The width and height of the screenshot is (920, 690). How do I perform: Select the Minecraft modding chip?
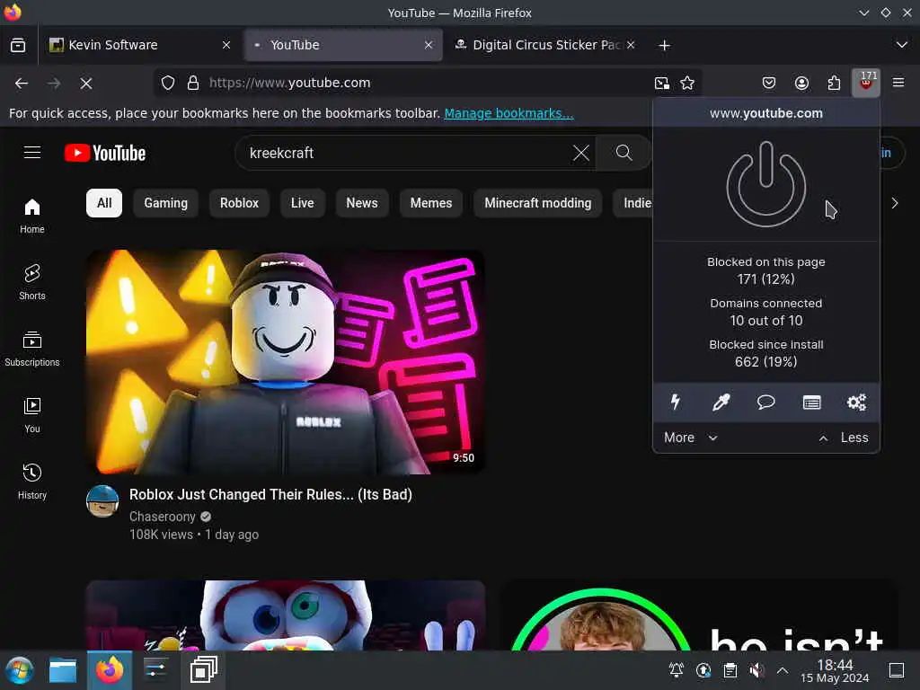(x=538, y=203)
